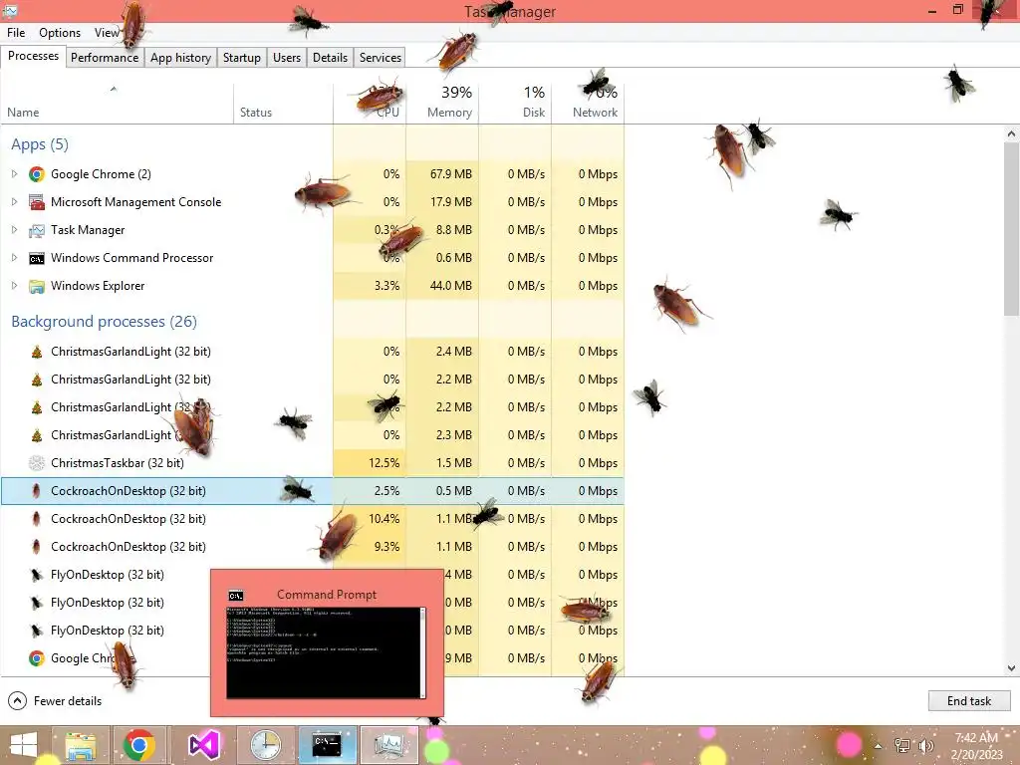Click the process list scrollbar thumb
This screenshot has width=1020, height=765.
coord(1011,228)
